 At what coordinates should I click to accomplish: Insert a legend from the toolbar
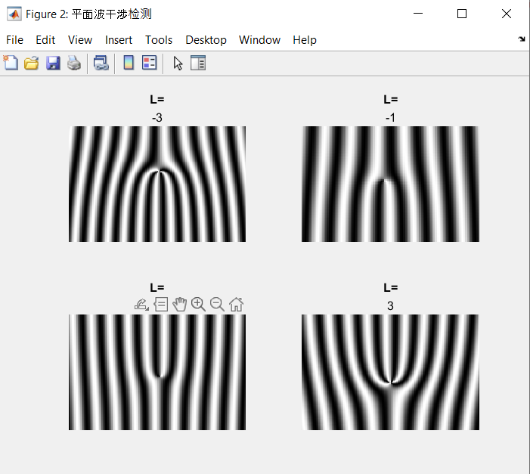pyautogui.click(x=150, y=63)
